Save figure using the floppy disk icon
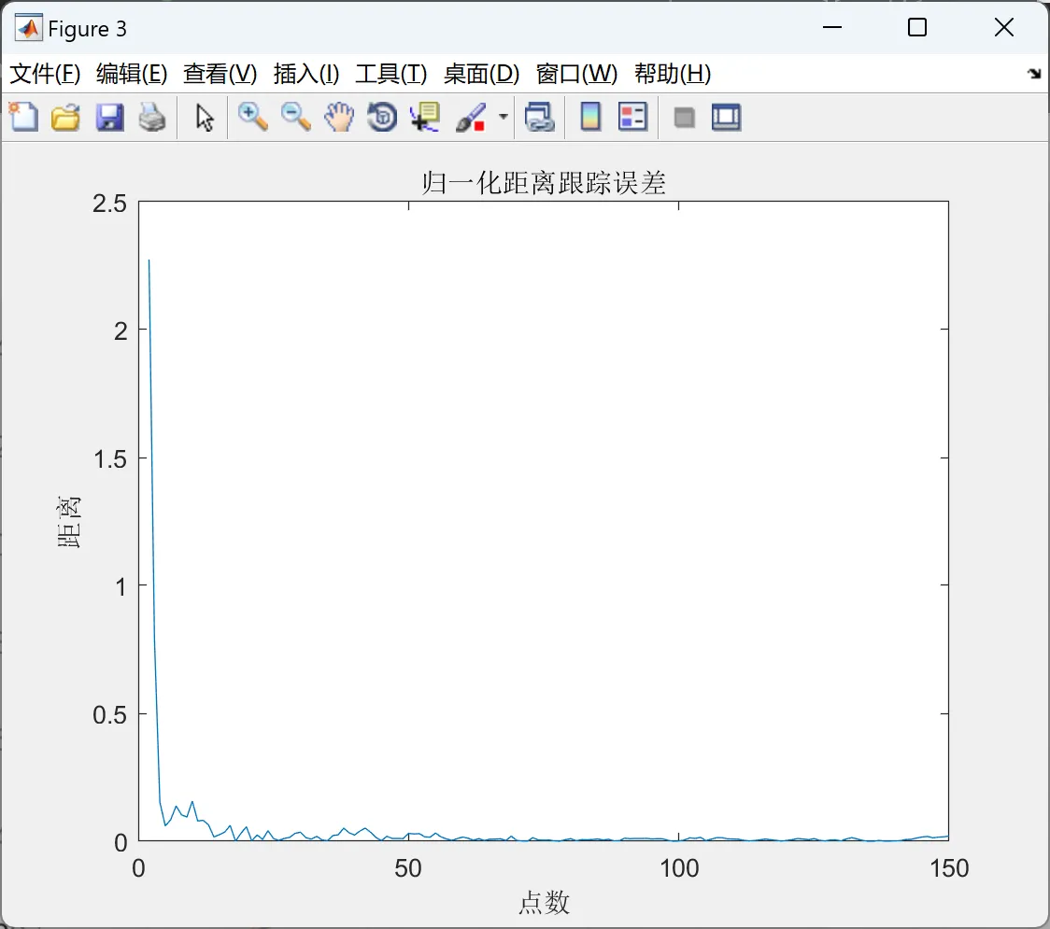 [109, 117]
